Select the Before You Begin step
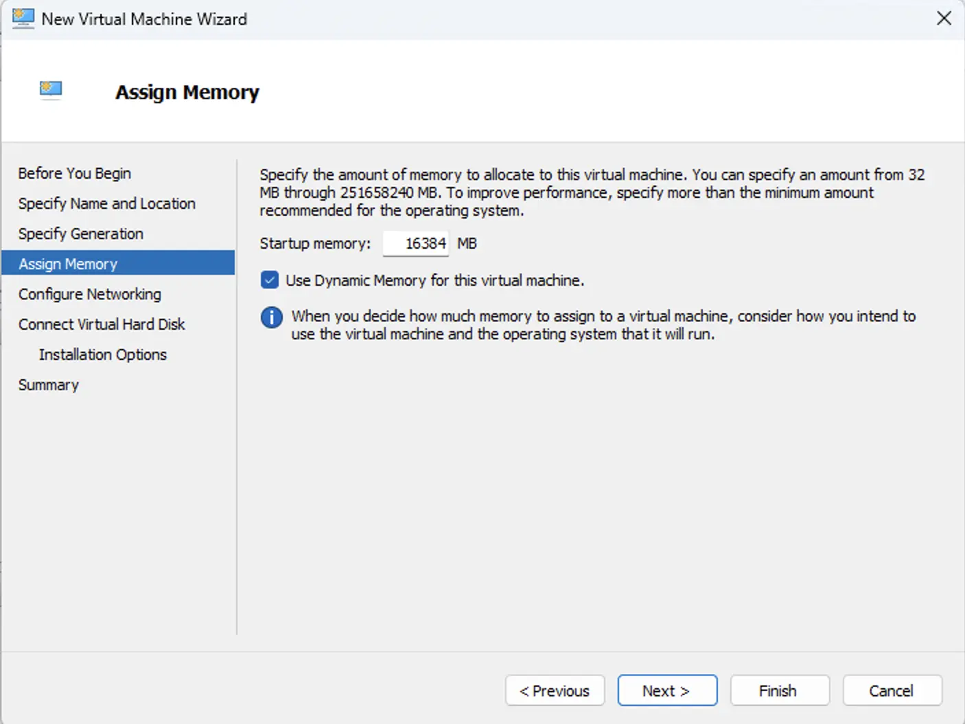The height and width of the screenshot is (724, 965). [x=75, y=173]
